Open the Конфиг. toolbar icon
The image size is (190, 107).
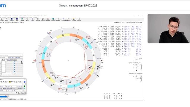(x=58, y=20)
